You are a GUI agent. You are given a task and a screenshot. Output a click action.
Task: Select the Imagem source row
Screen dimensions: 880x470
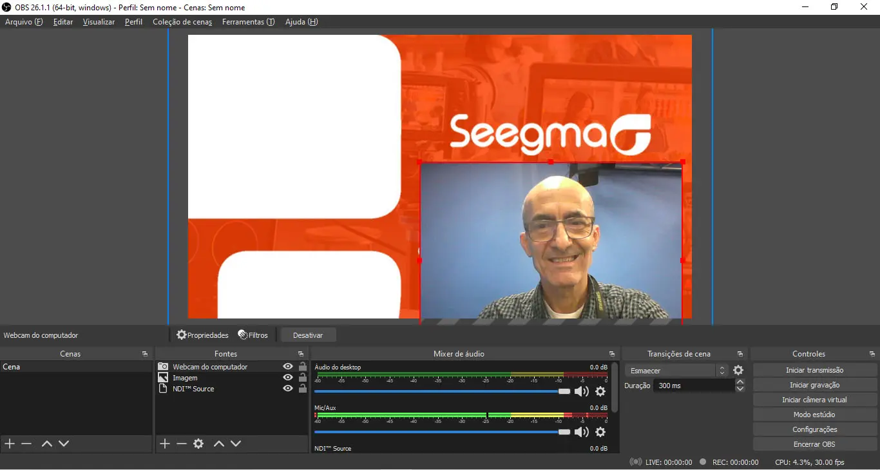[x=232, y=378]
